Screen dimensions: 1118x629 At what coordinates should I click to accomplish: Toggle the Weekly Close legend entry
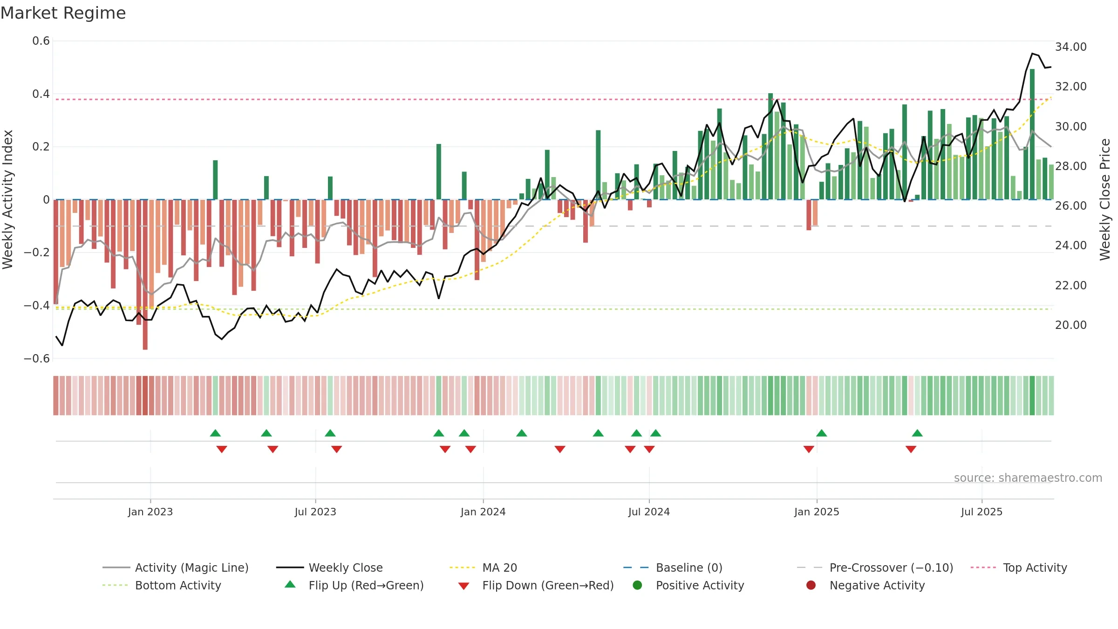coord(329,567)
